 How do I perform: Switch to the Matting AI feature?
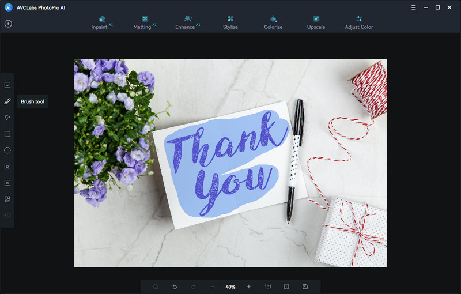click(x=145, y=22)
